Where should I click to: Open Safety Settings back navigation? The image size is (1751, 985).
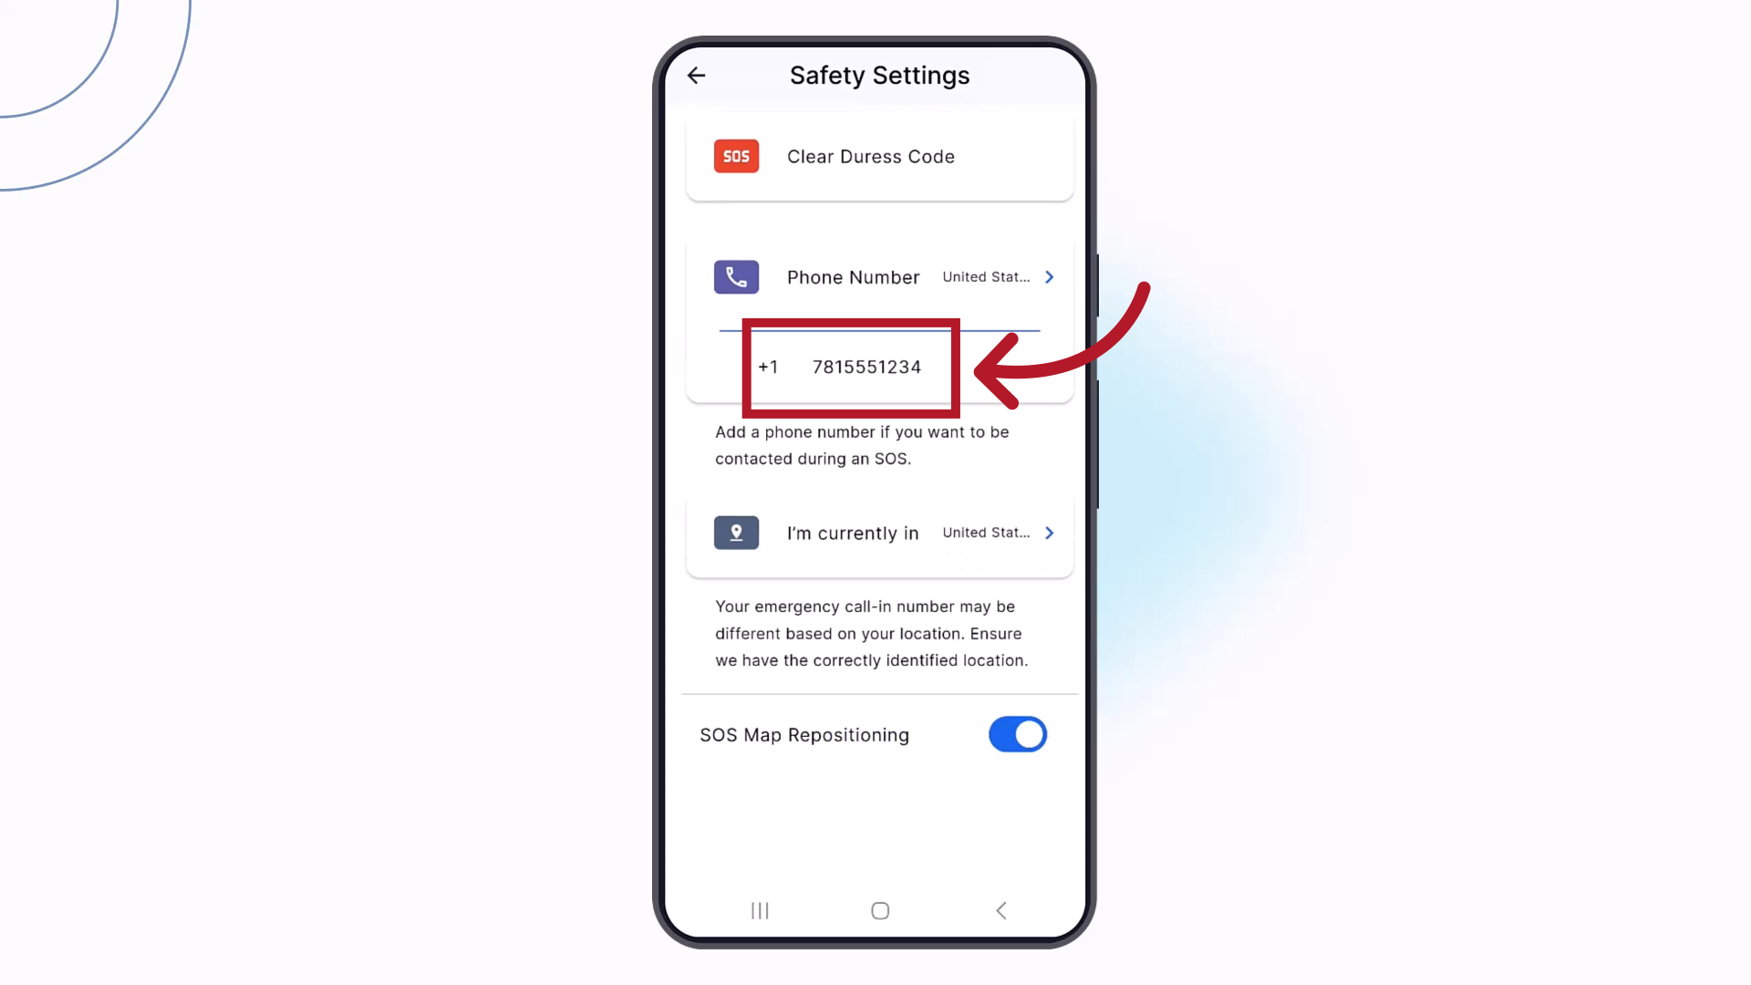(x=697, y=75)
